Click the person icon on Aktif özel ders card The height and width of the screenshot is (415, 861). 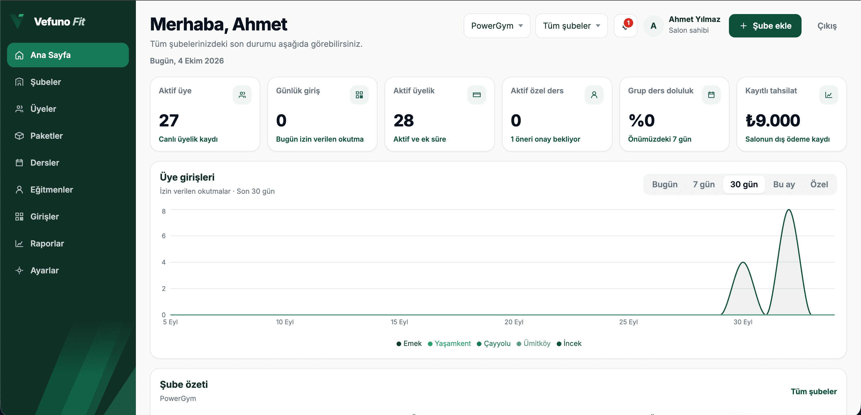pyautogui.click(x=594, y=95)
